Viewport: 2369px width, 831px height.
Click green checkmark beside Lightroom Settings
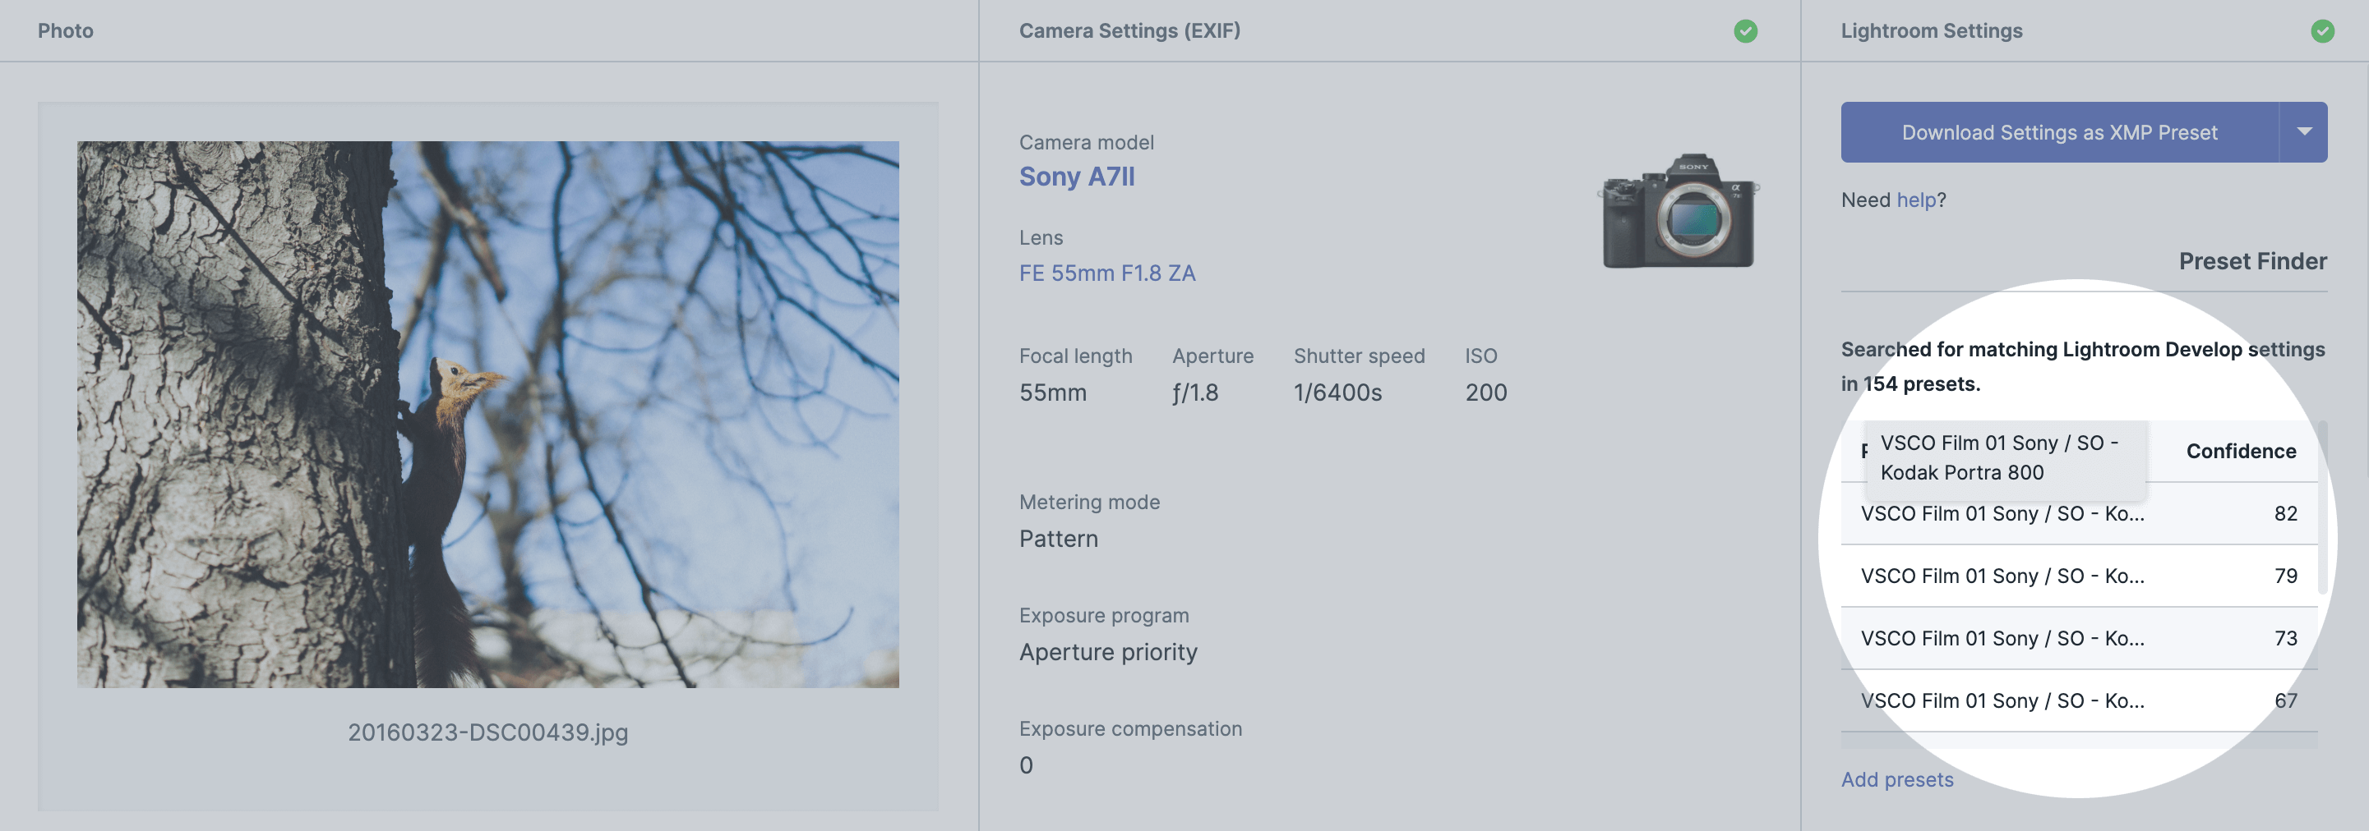click(x=2322, y=31)
